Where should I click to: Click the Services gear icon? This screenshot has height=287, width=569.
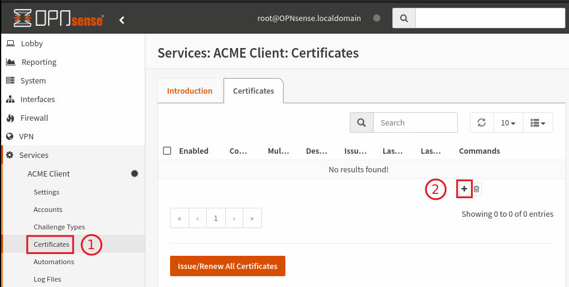[10, 155]
